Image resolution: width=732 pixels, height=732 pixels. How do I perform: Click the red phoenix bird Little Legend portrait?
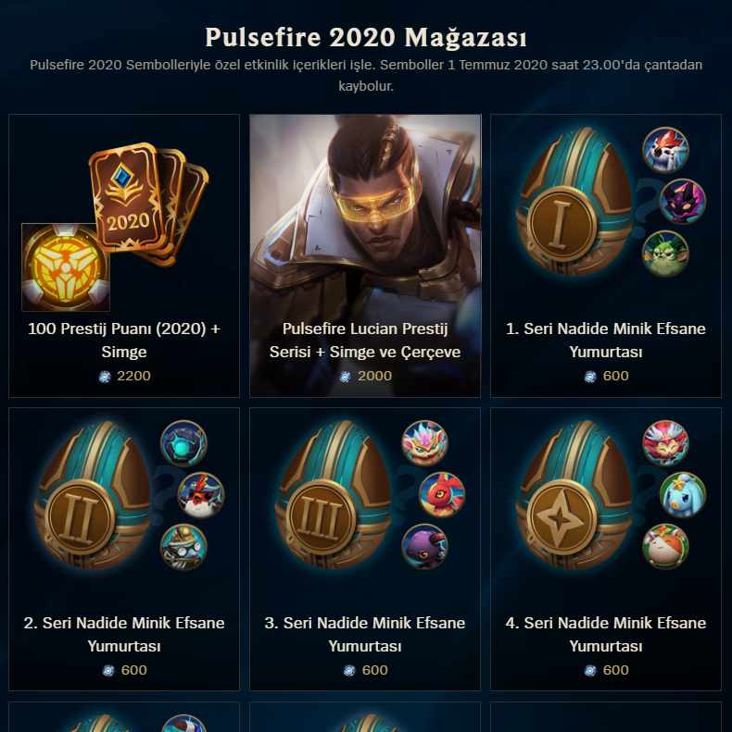click(x=442, y=495)
